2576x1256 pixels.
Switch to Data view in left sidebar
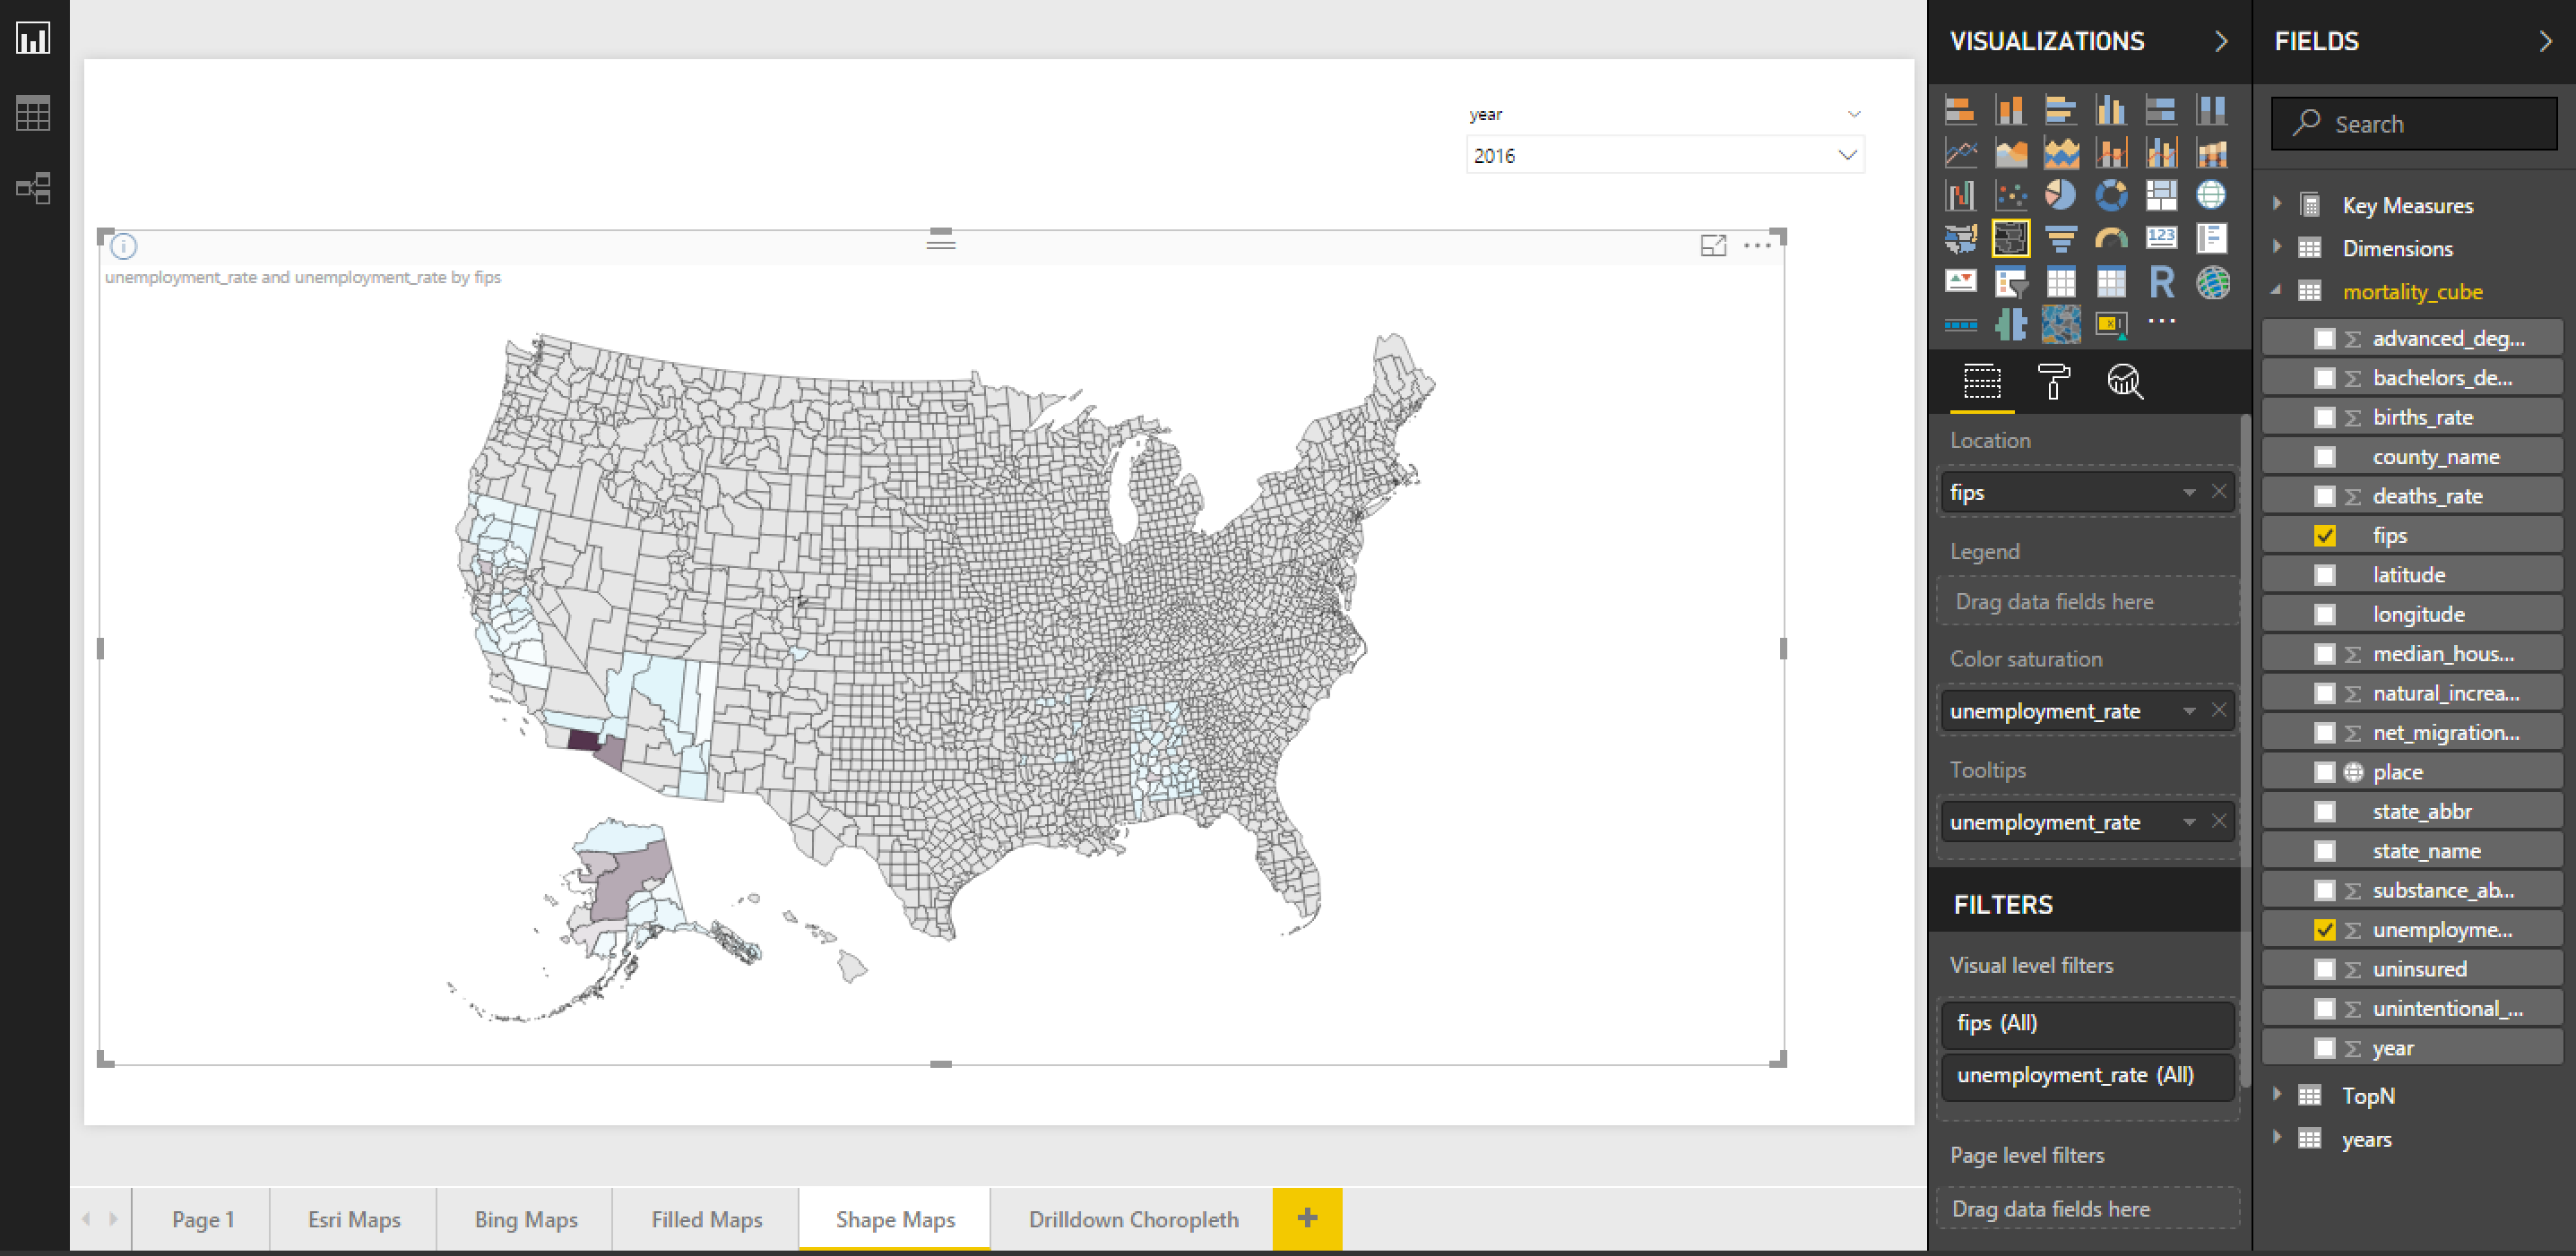click(x=33, y=113)
